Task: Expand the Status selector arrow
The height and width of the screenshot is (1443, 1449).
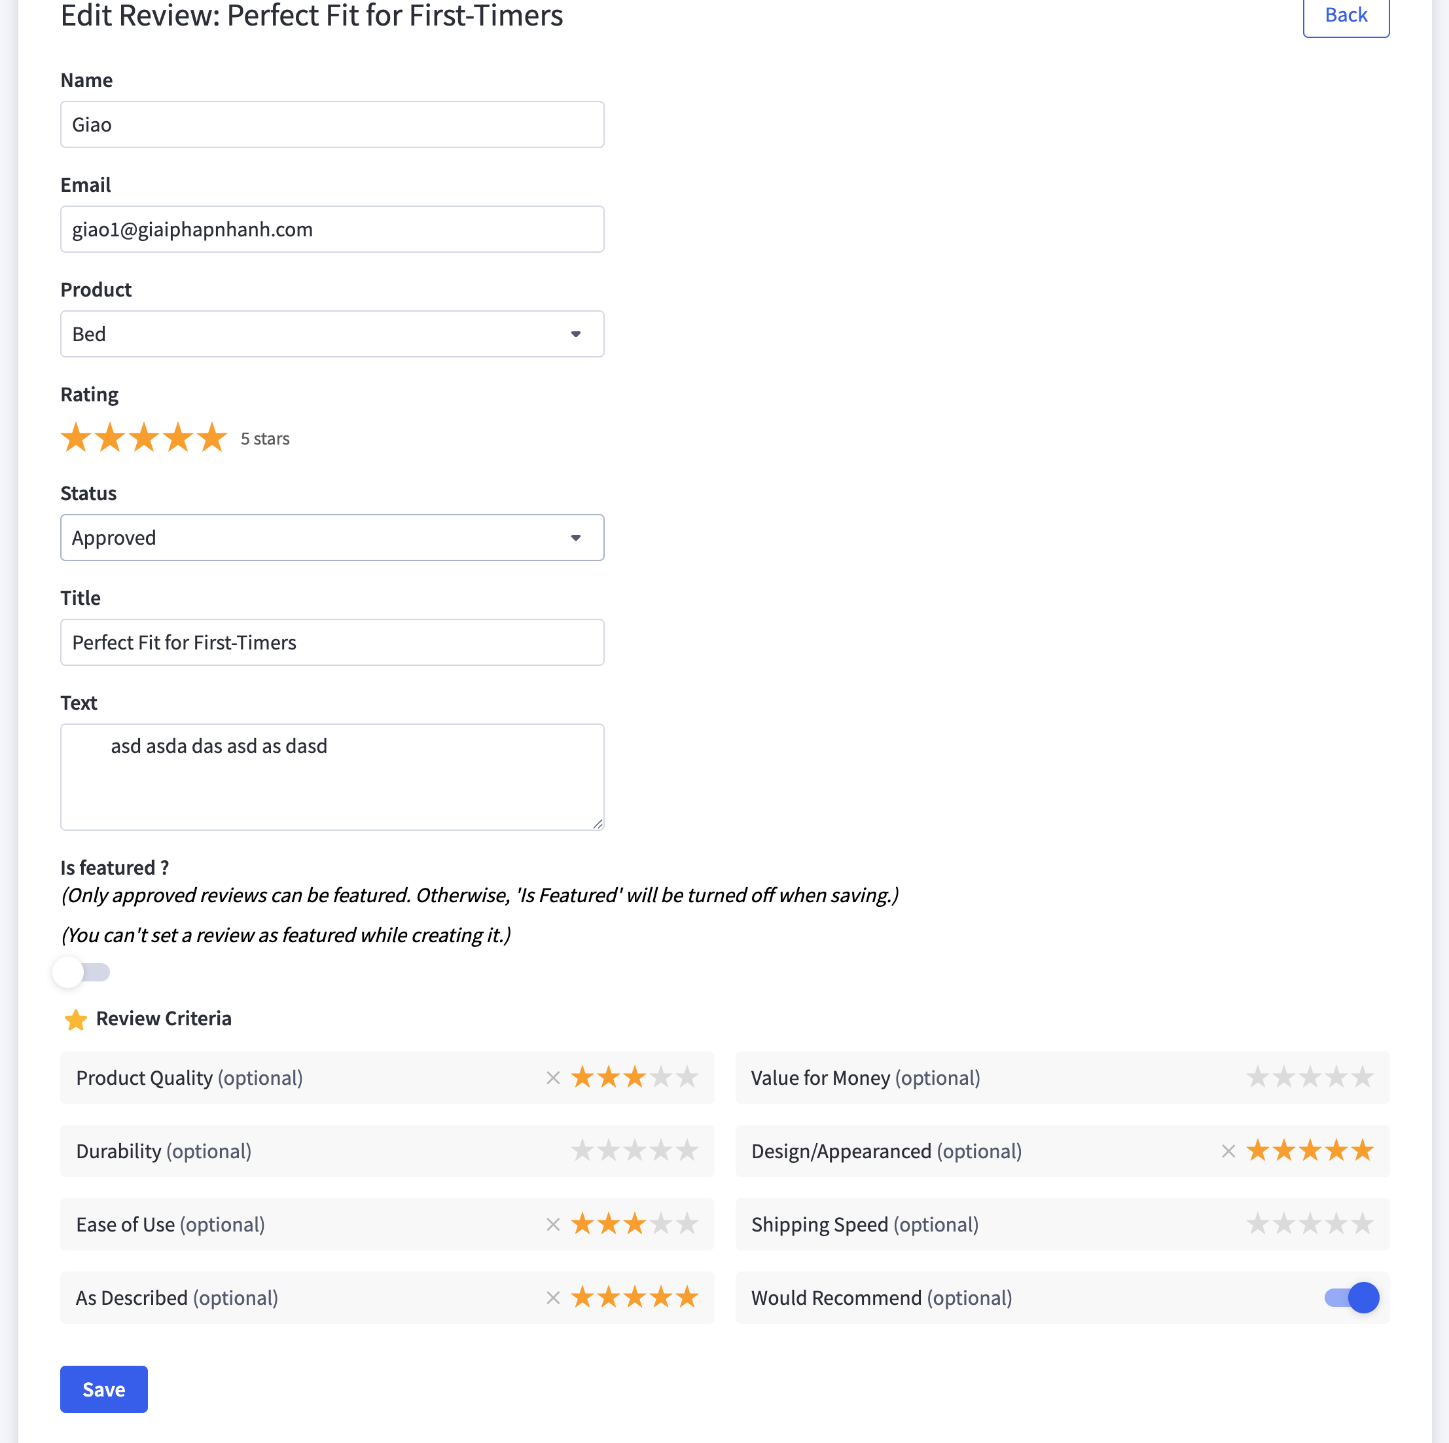Action: tap(575, 538)
